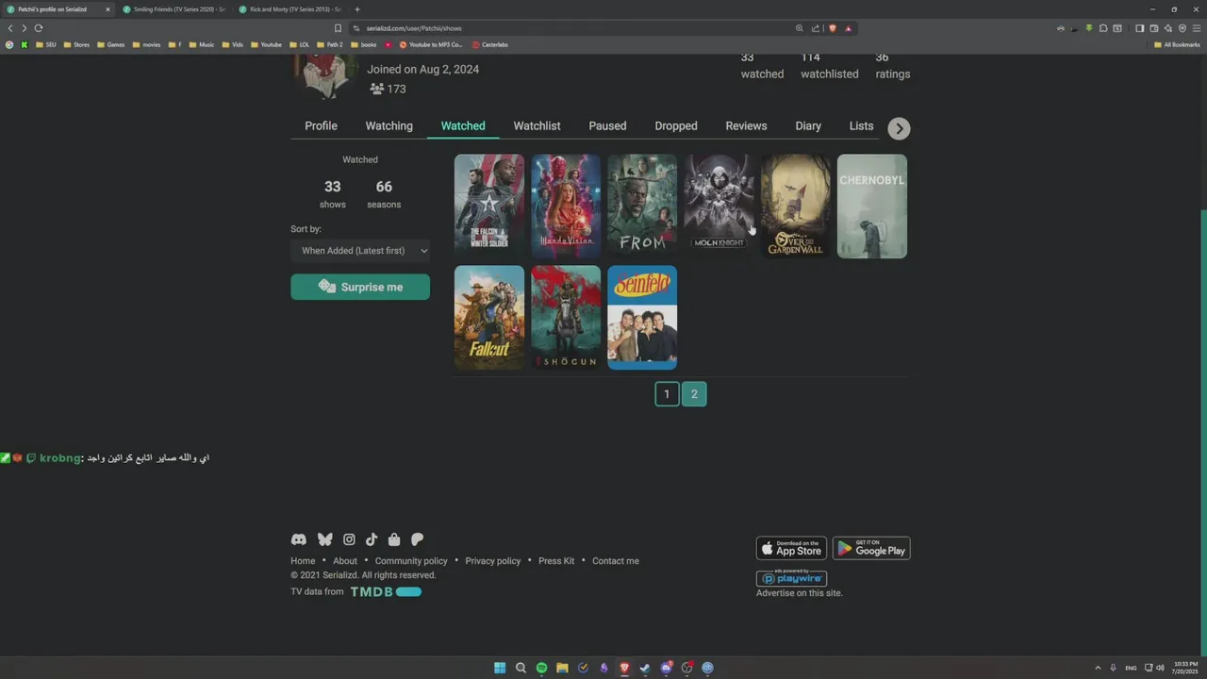Toggle the browser sidebar panel icon
The width and height of the screenshot is (1207, 679).
pos(1139,28)
